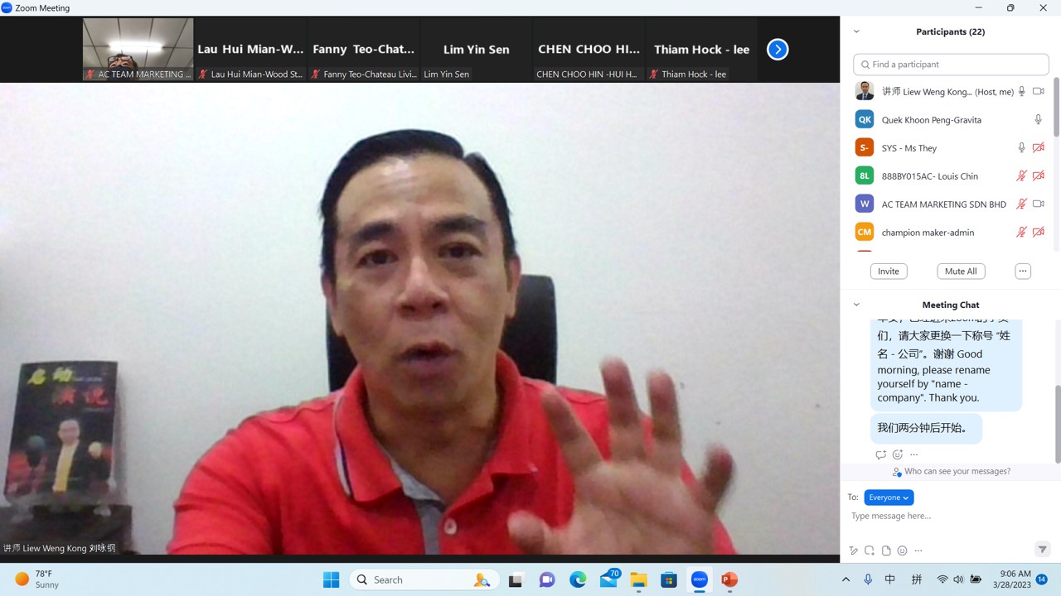1061x596 pixels.
Task: Show hidden system tray icons chevron
Action: click(x=845, y=579)
